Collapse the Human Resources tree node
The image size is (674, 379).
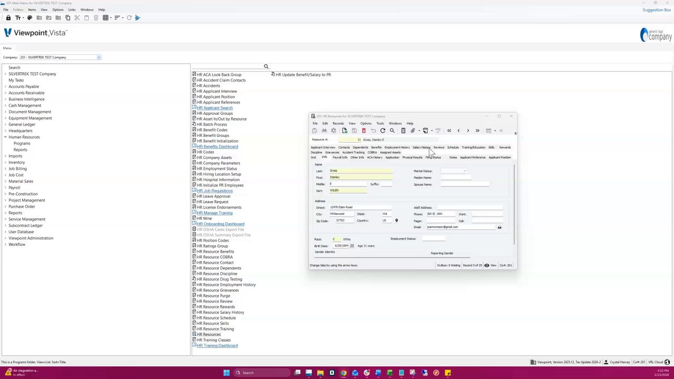(x=5, y=137)
